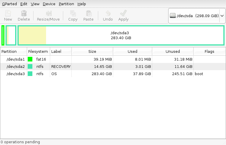This screenshot has height=145, width=226.
Task: Click the Paste clipboard icon
Action: click(x=89, y=13)
